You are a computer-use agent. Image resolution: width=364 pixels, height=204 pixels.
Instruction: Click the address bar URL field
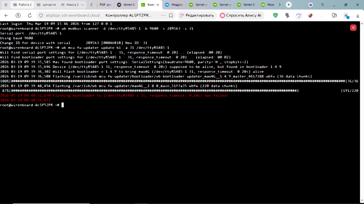(72, 15)
